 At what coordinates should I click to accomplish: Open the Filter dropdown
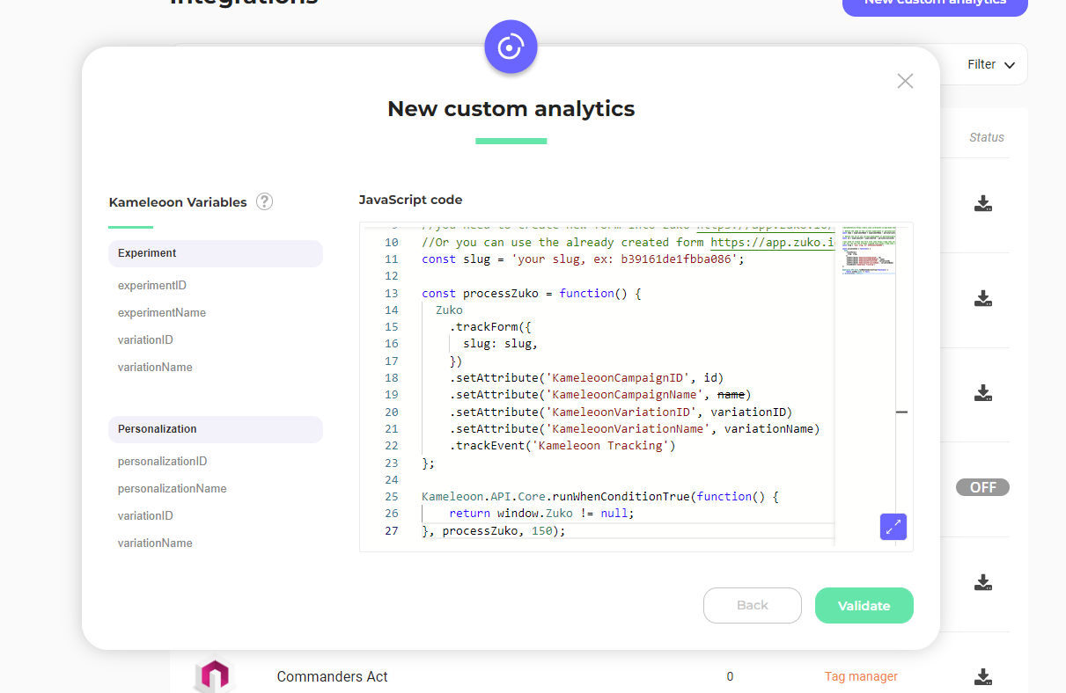tap(990, 64)
